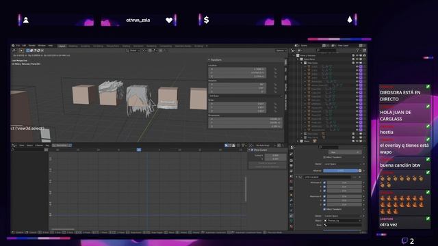Switch to the Modeling workspace tab
Image resolution: width=438 pixels, height=246 pixels.
(x=73, y=46)
